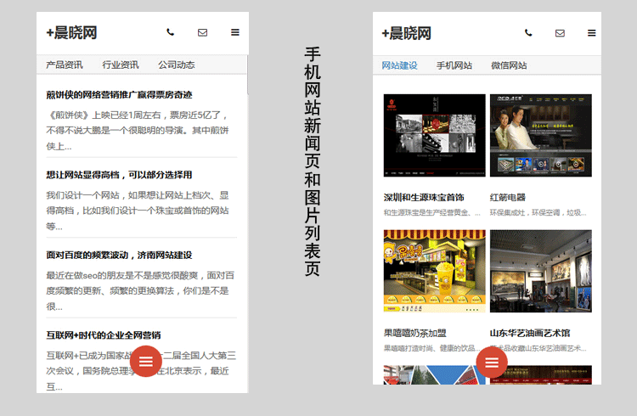Viewport: 637px width, 416px height.
Task: Click the 果嘻嘻奶茶加盟 title
Action: pos(414,333)
